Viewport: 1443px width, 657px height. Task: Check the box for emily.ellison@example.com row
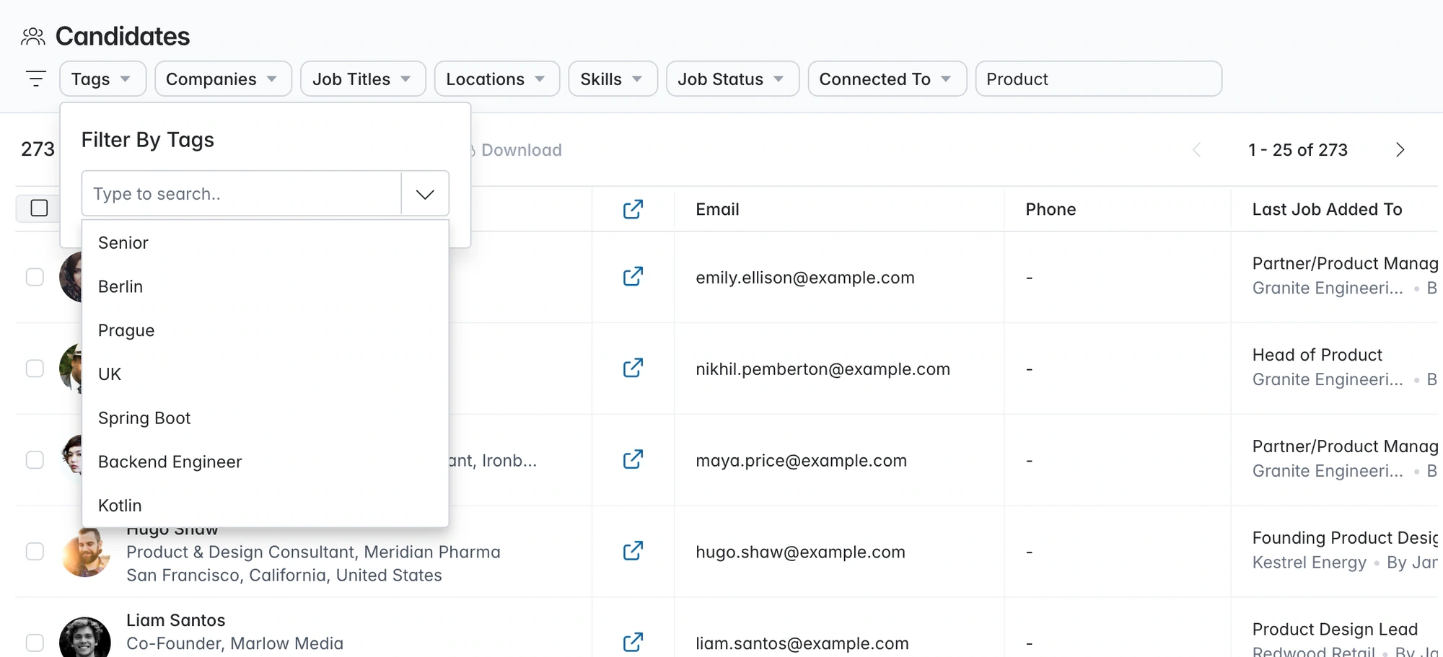[35, 277]
